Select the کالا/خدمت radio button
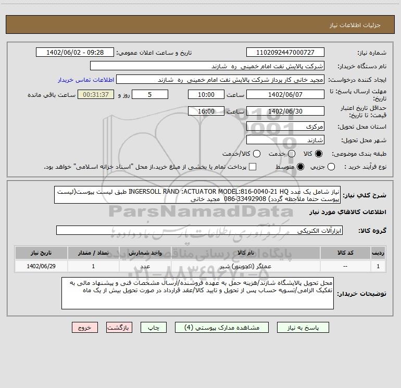The width and height of the screenshot is (401, 388). [257, 154]
